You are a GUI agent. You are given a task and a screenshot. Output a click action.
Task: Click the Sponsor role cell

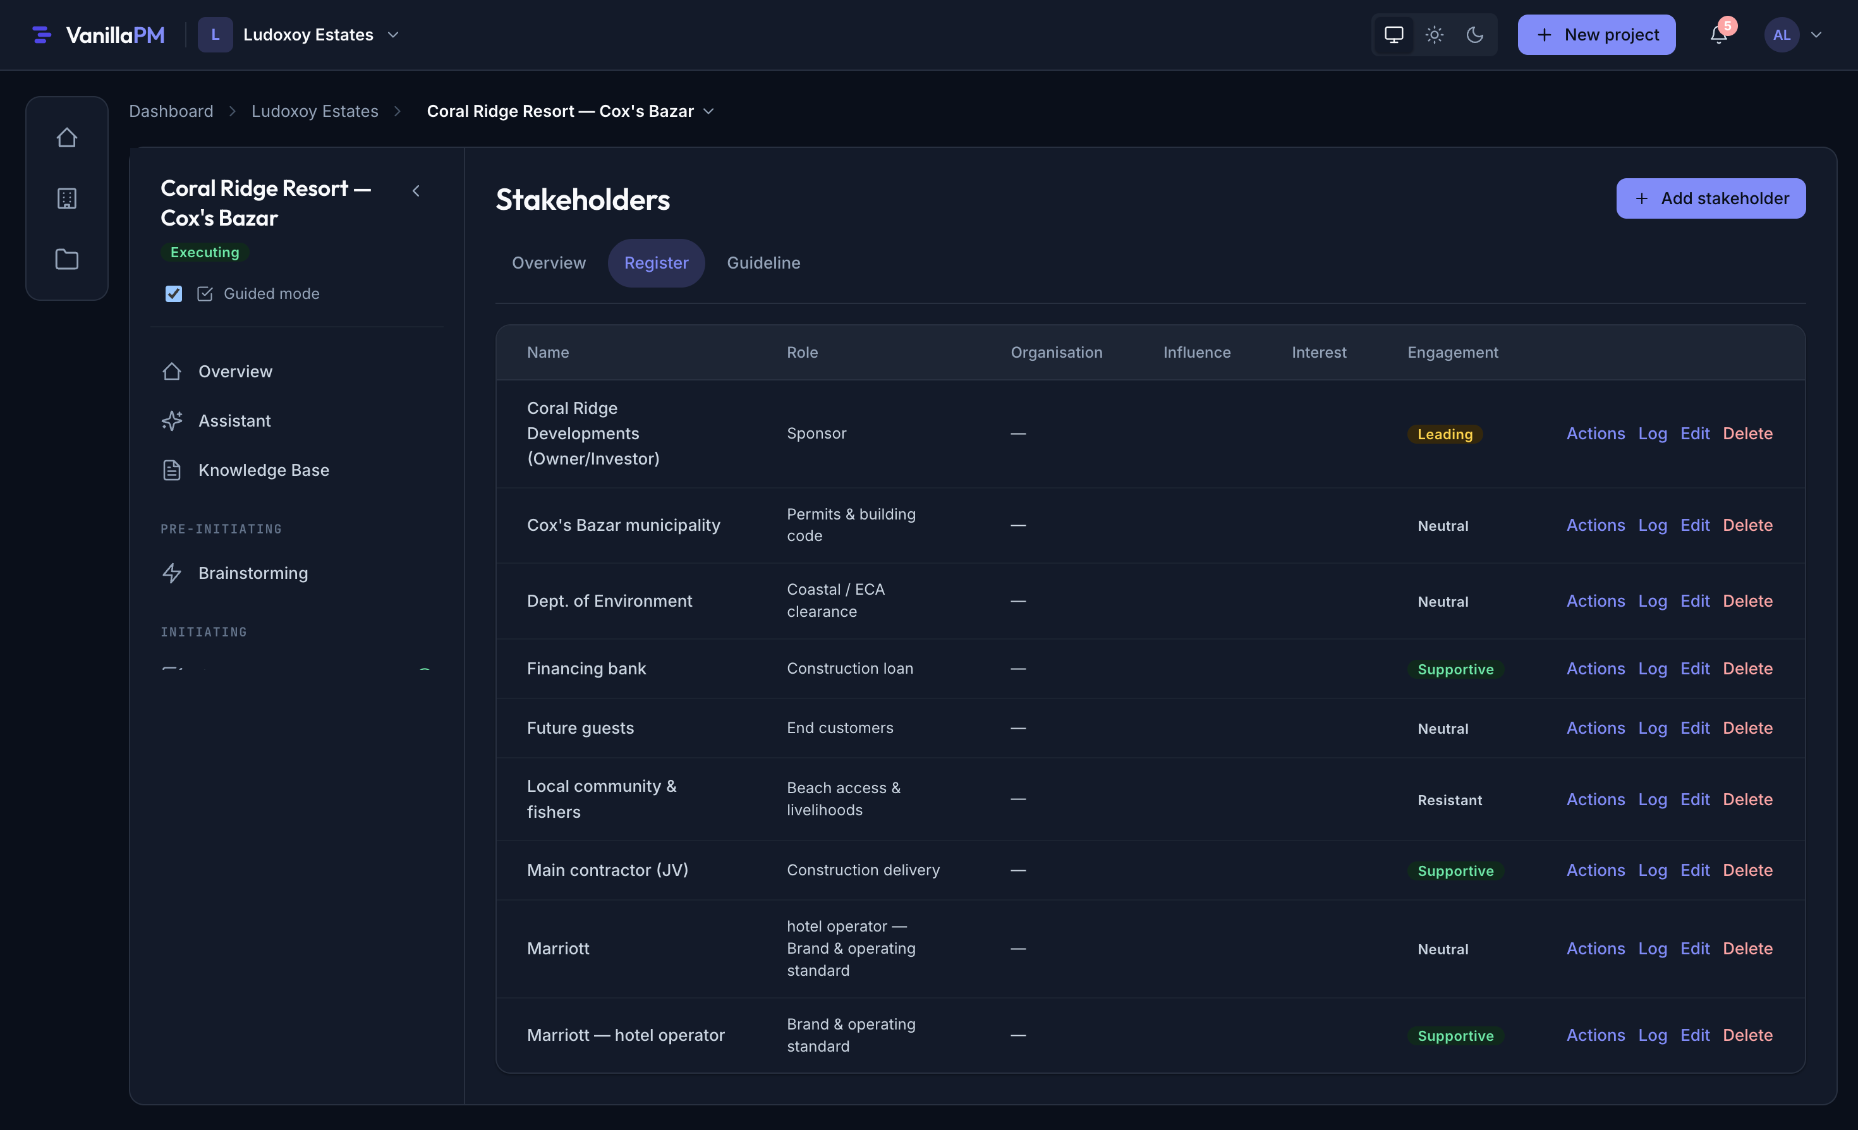pos(816,434)
